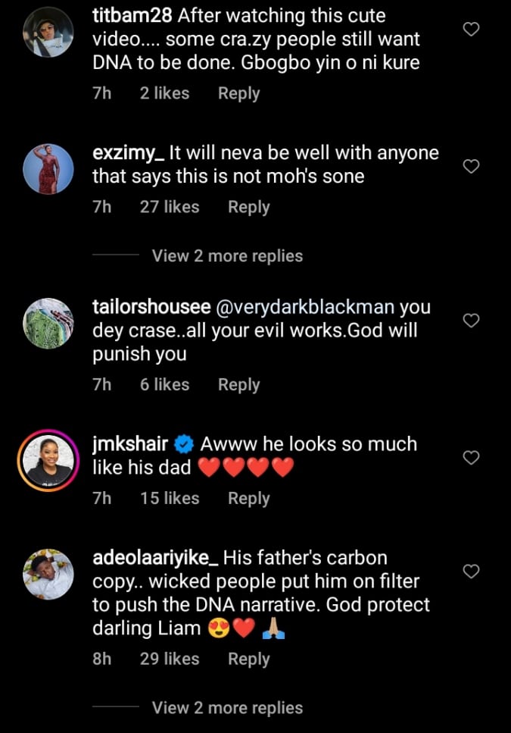Reply to titbam28's comment
The width and height of the screenshot is (511, 733).
click(238, 94)
